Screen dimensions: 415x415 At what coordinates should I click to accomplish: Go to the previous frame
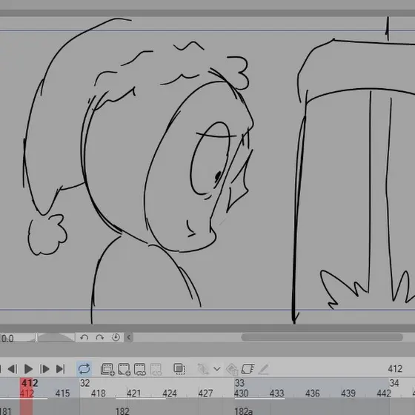pyautogui.click(x=12, y=369)
